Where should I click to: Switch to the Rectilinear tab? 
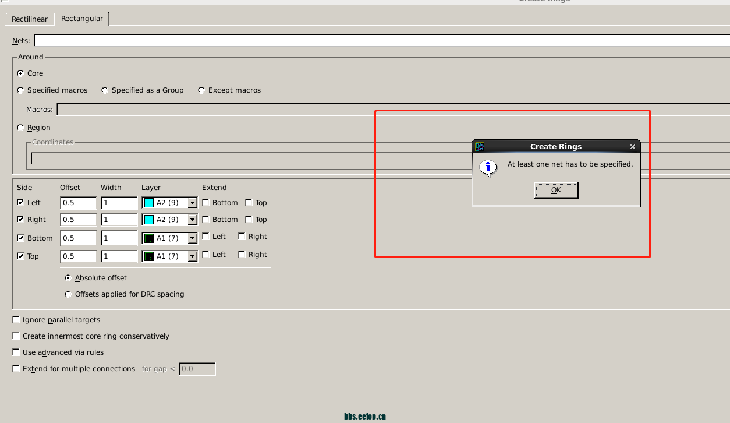coord(30,19)
